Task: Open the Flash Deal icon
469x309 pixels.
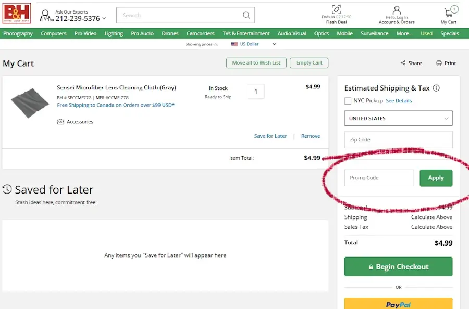Action: (337, 10)
